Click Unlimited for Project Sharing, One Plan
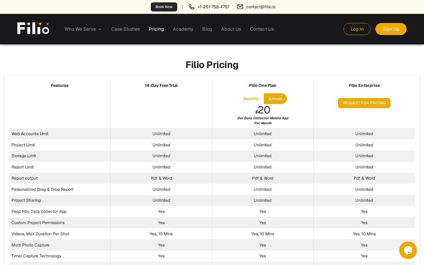The width and height of the screenshot is (424, 265). pyautogui.click(x=263, y=200)
